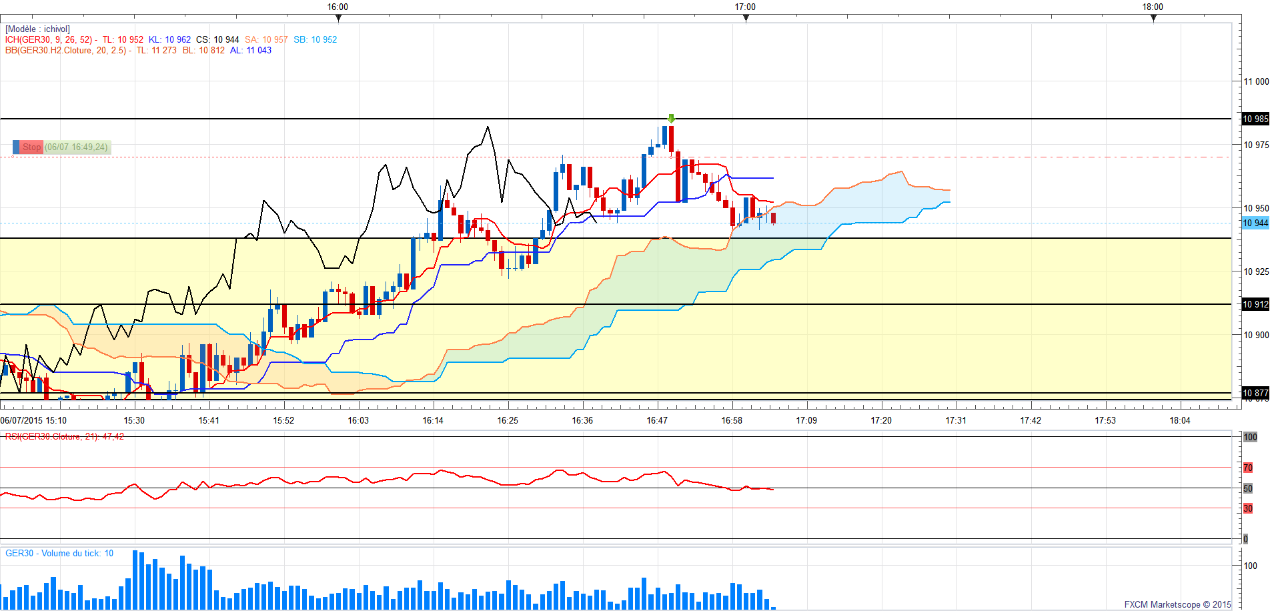Click the green down-arrow signal marker
Viewport: 1280px width, 611px height.
click(671, 119)
